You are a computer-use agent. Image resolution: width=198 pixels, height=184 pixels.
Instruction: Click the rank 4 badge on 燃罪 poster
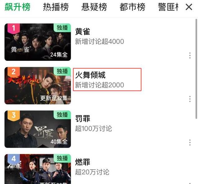[14, 159]
